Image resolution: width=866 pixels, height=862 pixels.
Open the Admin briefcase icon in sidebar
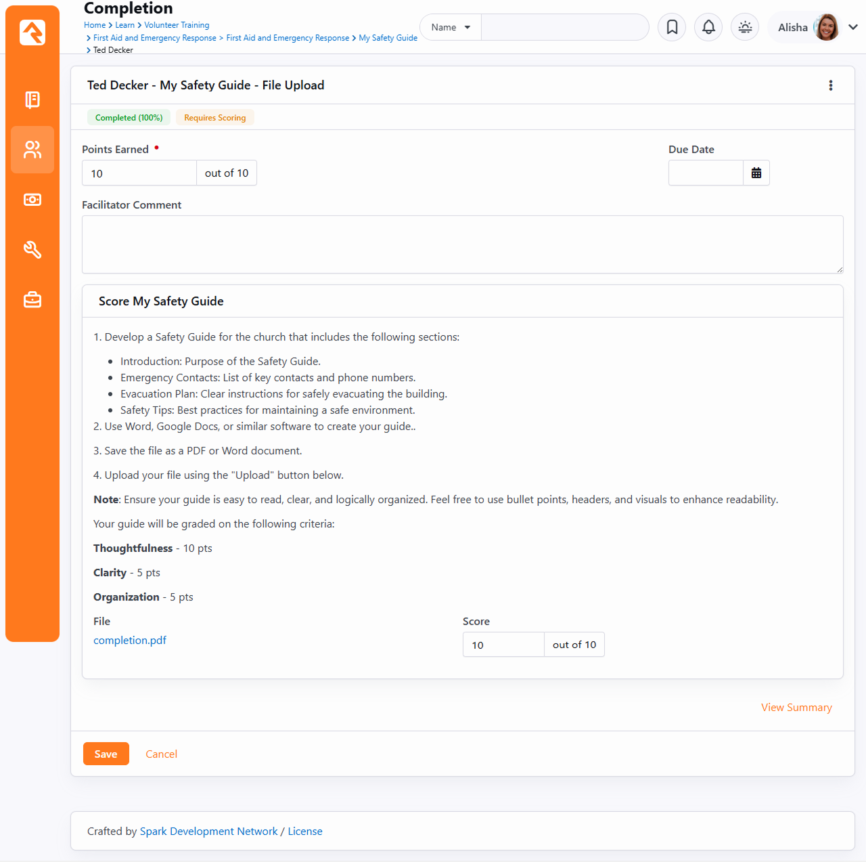coord(32,299)
